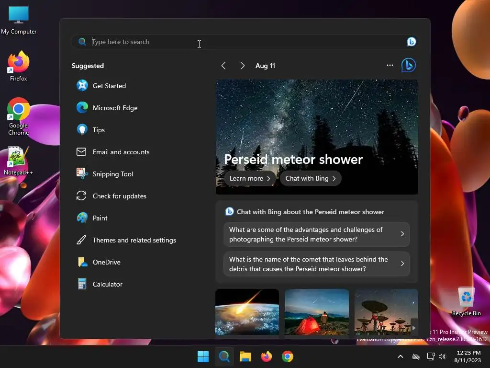Image resolution: width=490 pixels, height=368 pixels.
Task: Launch Microsoft Edge from suggestions
Action: point(82,108)
